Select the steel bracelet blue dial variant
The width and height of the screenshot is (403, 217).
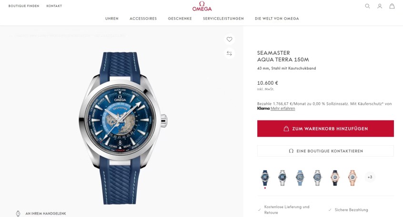282,178
